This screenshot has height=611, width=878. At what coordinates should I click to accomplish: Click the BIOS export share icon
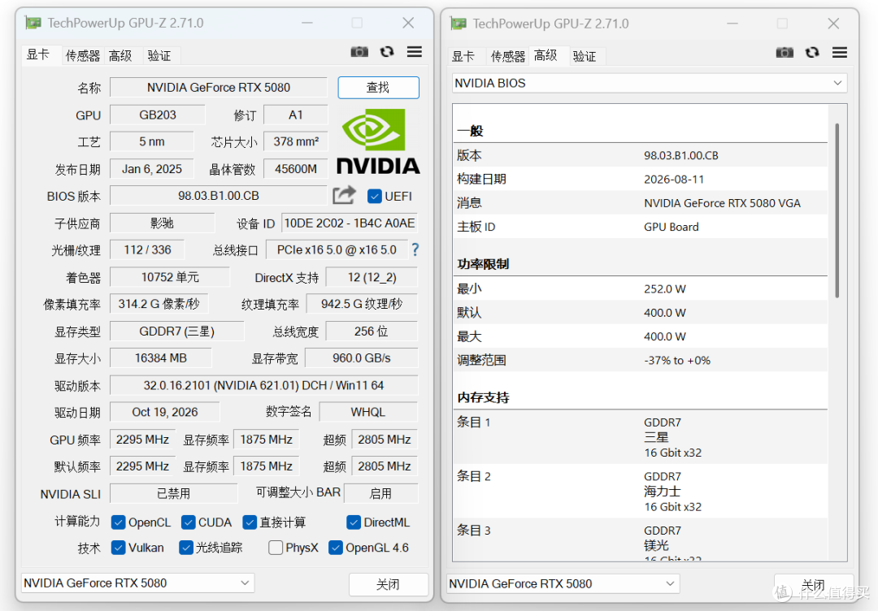tap(345, 195)
